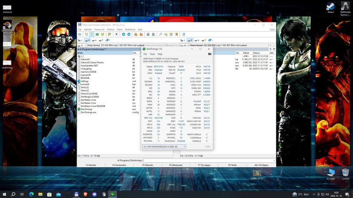This screenshot has height=198, width=353.
Task: Click Alt+F4 Kilépés button
Action: [x=261, y=165]
